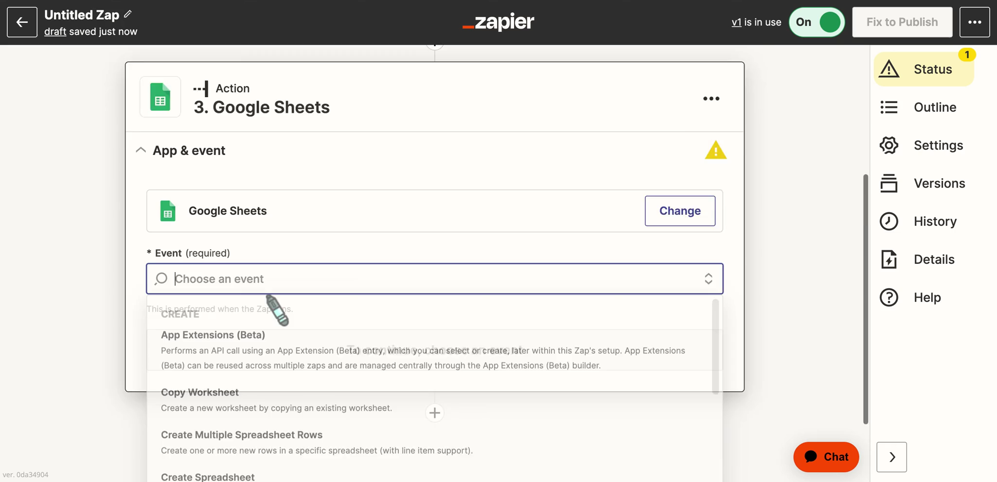Open the Details file icon
Screen dimensions: 997x482
pyautogui.click(x=889, y=259)
